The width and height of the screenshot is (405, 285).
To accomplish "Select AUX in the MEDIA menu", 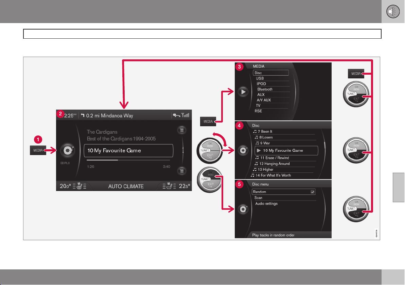I will tap(261, 95).
